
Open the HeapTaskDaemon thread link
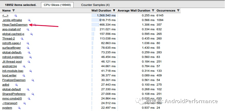(x=15, y=25)
